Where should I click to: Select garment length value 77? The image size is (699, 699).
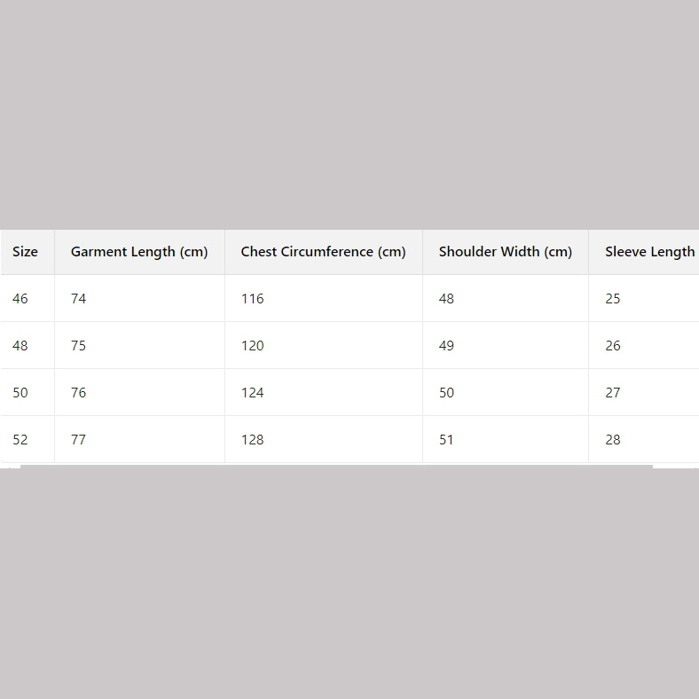79,440
